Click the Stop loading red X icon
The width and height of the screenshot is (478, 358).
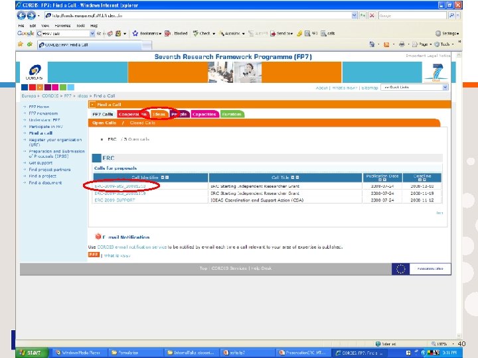[372, 15]
